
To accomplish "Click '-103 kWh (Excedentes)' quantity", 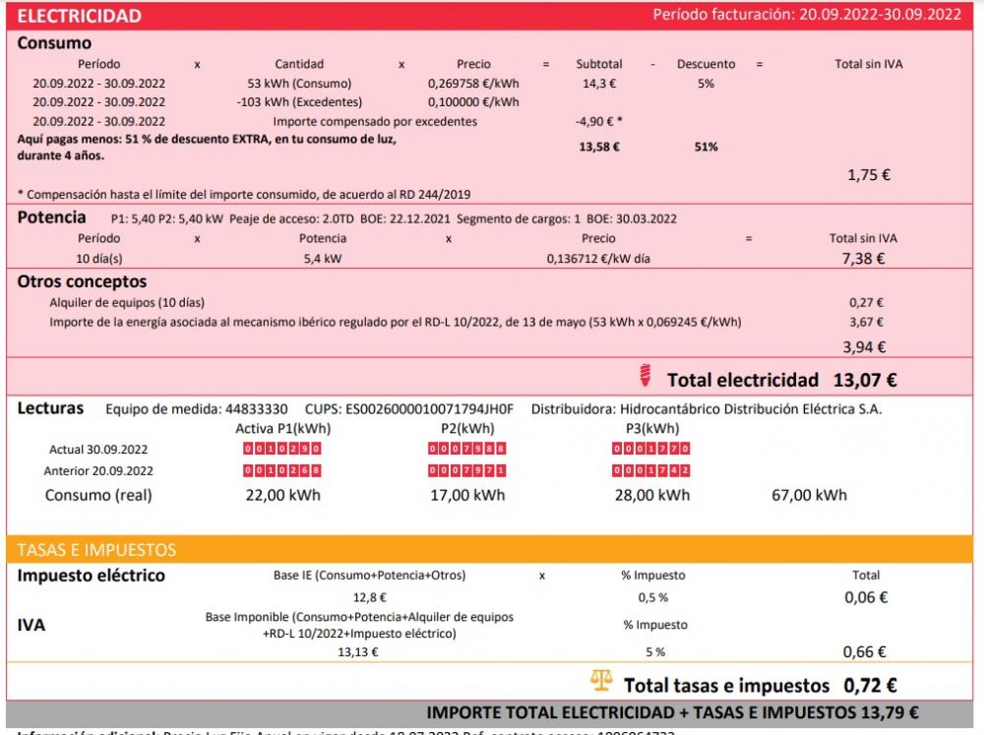I will tap(299, 102).
